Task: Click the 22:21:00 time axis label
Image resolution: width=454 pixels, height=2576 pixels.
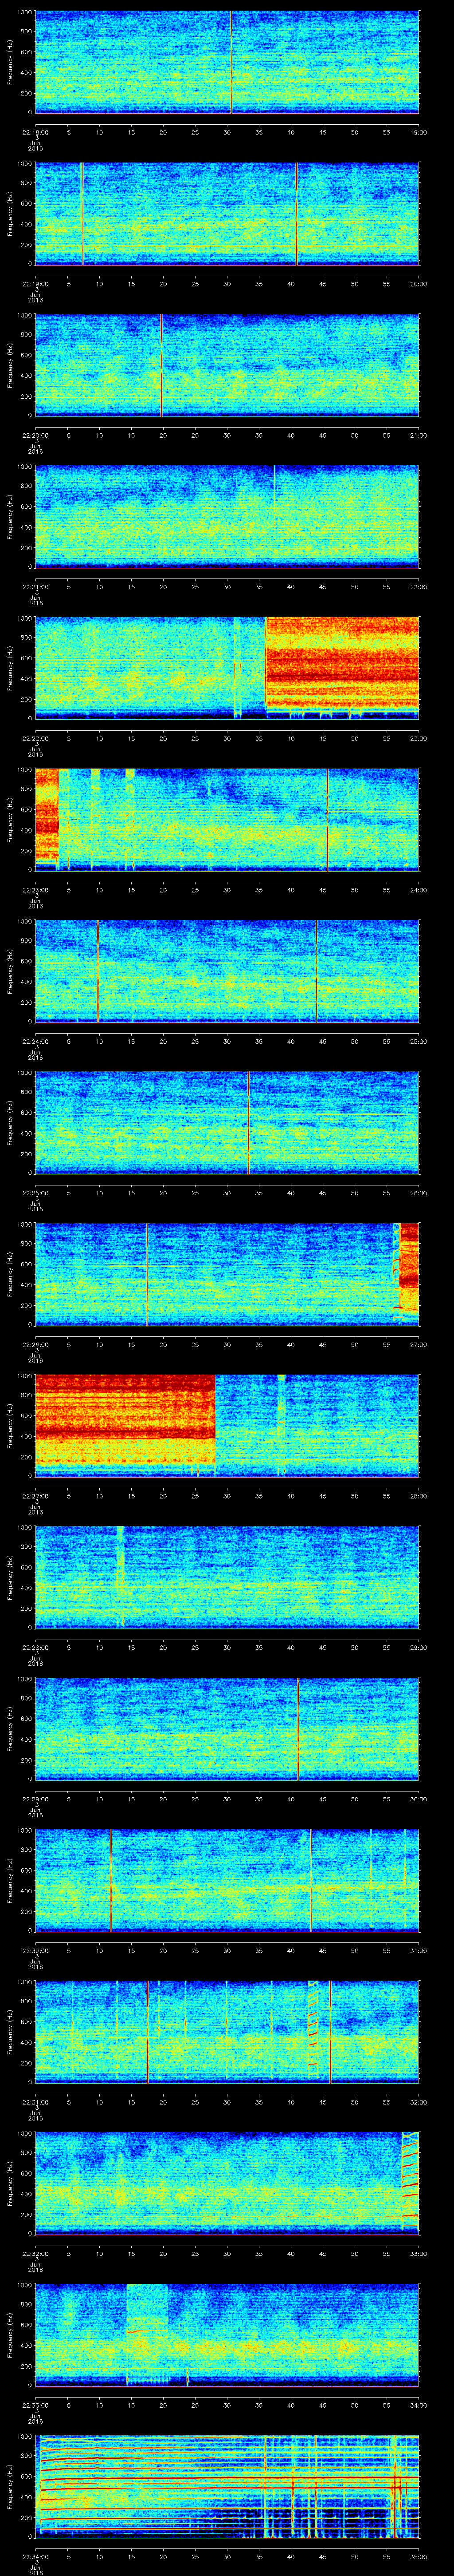Action: [x=35, y=586]
